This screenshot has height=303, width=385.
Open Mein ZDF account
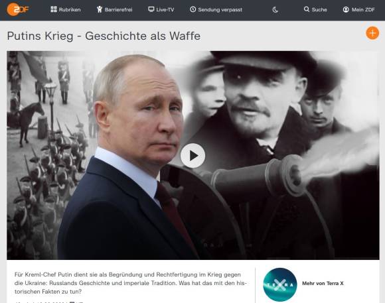pyautogui.click(x=363, y=9)
